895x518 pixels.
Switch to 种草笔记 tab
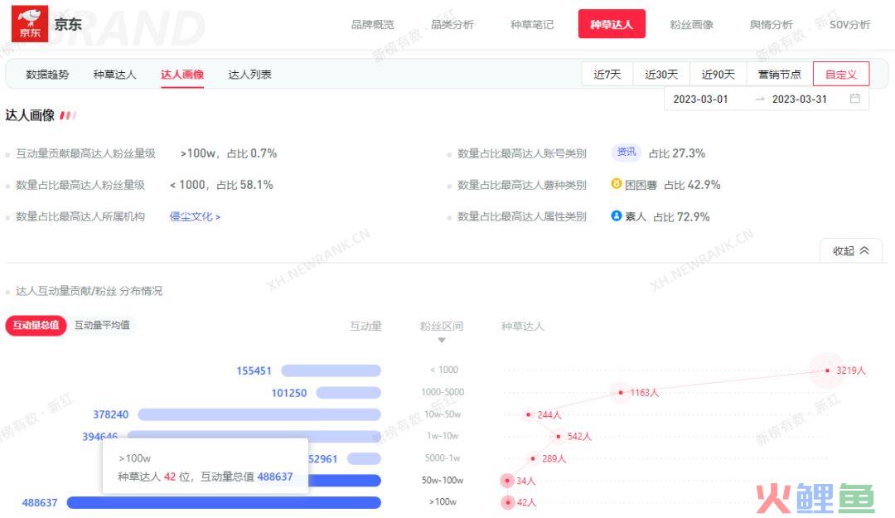(531, 25)
